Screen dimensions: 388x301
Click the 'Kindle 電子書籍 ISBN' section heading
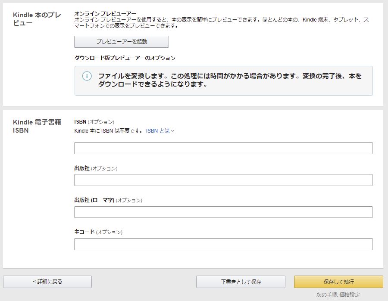coord(37,126)
